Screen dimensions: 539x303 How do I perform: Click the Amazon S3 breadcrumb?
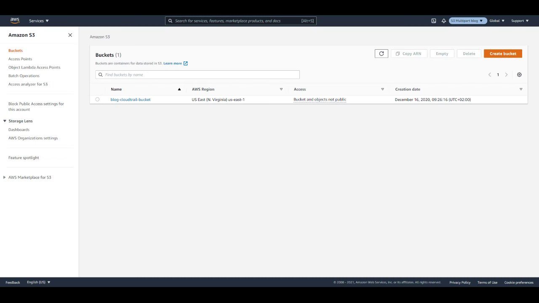click(100, 37)
